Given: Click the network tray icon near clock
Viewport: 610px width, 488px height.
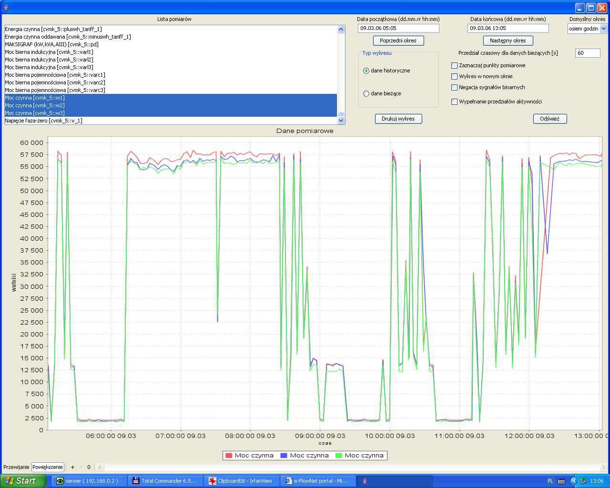Looking at the screenshot, I should [x=583, y=481].
